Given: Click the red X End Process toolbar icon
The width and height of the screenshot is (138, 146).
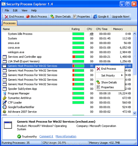Looking at the screenshot, I should 6,17.
